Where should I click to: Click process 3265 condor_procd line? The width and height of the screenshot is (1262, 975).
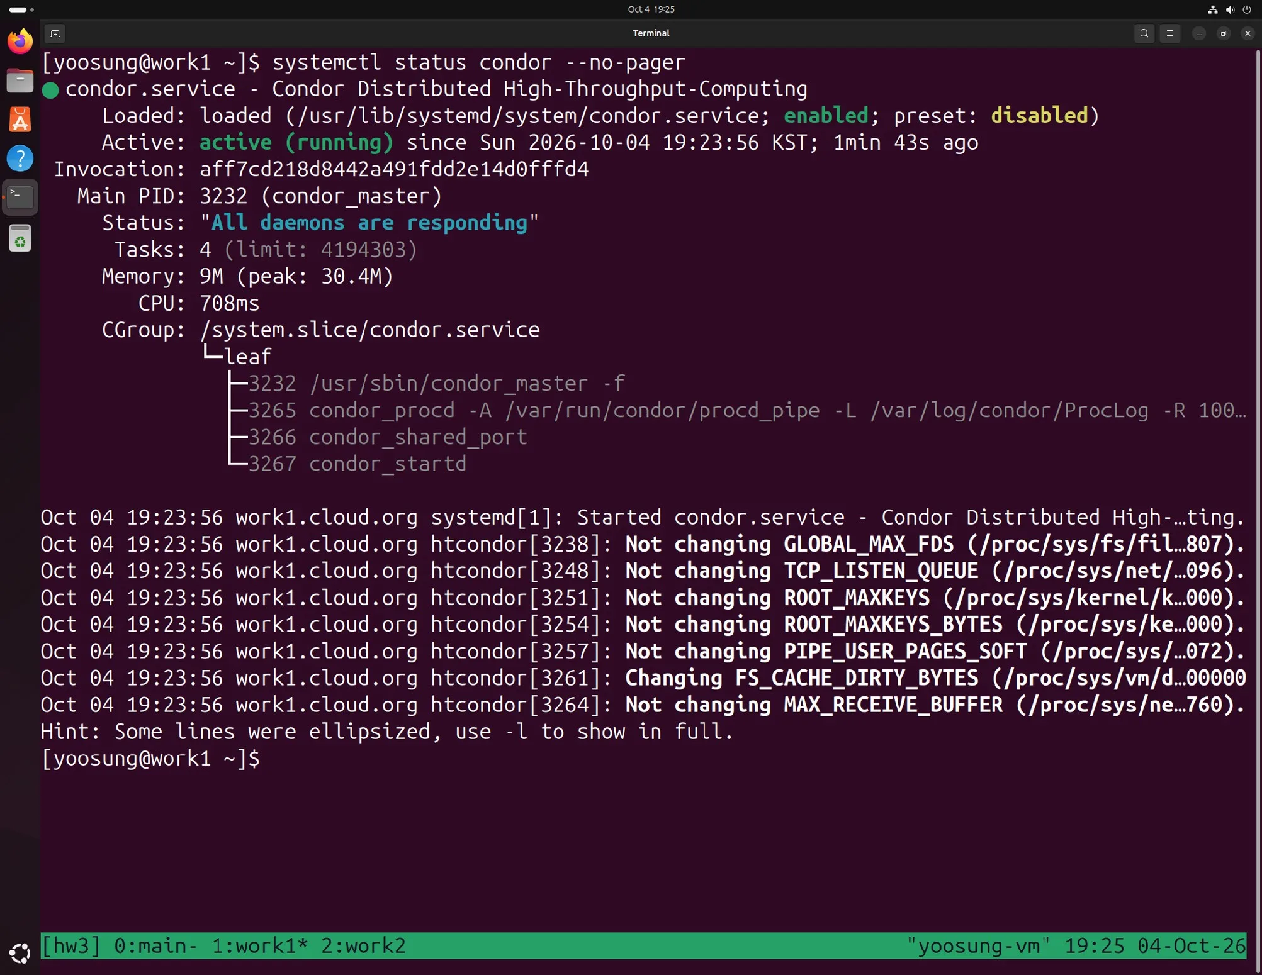747,410
